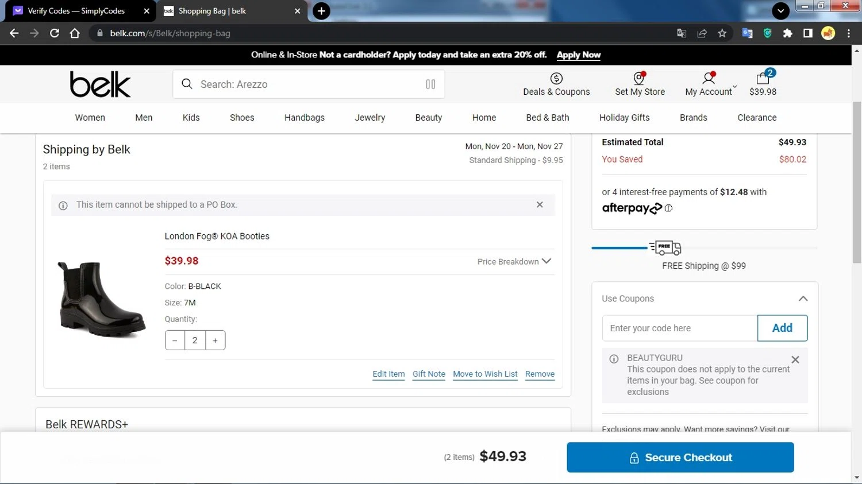
Task: Click the Add coupon button
Action: click(782, 328)
